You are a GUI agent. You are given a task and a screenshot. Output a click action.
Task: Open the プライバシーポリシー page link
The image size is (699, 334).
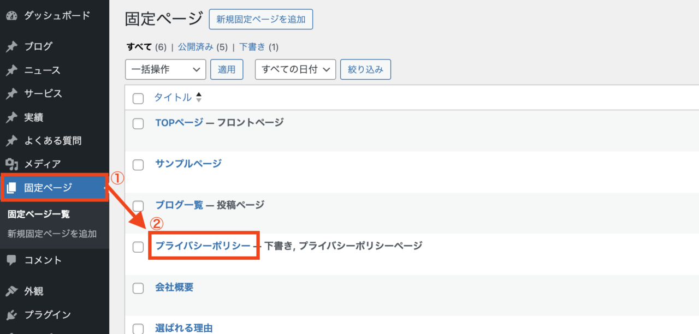tap(203, 246)
